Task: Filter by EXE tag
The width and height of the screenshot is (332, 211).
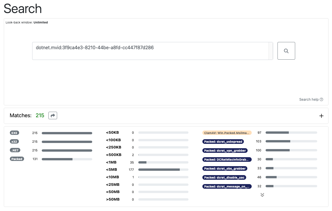Action: [x=14, y=133]
